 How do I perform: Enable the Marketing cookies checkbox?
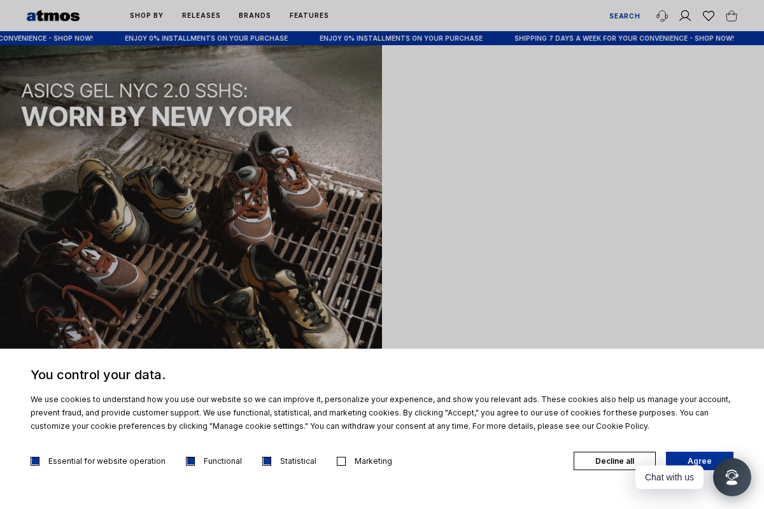tap(341, 461)
